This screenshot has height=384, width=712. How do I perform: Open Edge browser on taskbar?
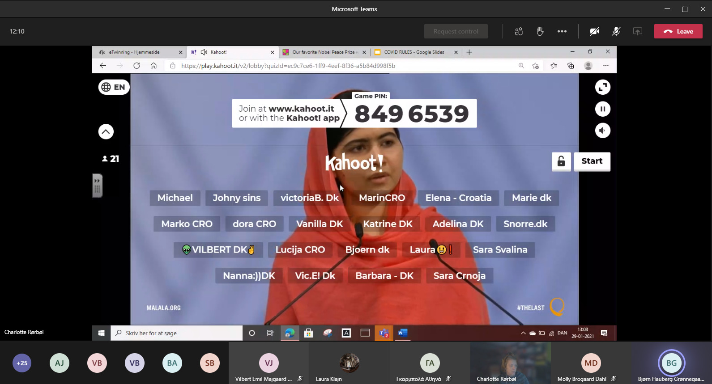coord(290,333)
